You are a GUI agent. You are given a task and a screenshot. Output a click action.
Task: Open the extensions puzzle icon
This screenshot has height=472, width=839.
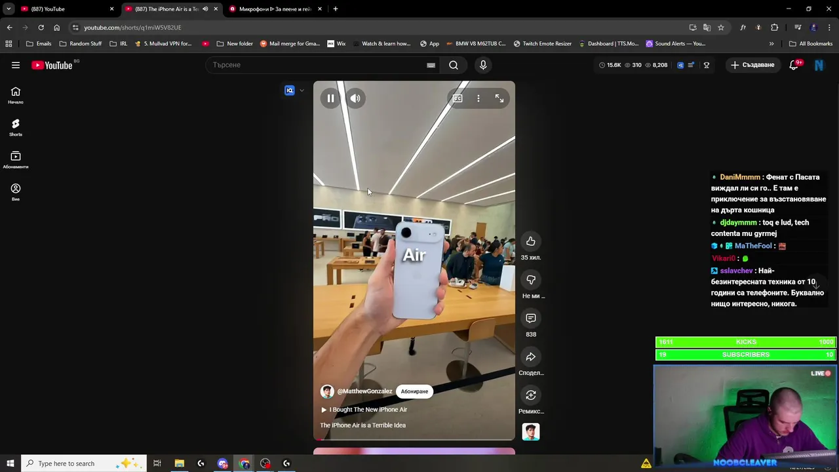pyautogui.click(x=775, y=28)
